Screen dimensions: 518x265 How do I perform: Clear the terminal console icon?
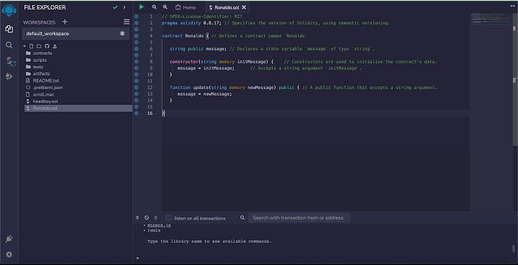click(147, 218)
